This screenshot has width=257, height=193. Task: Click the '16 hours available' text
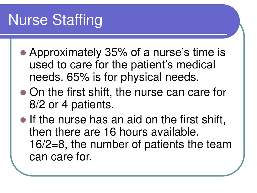(x=151, y=132)
